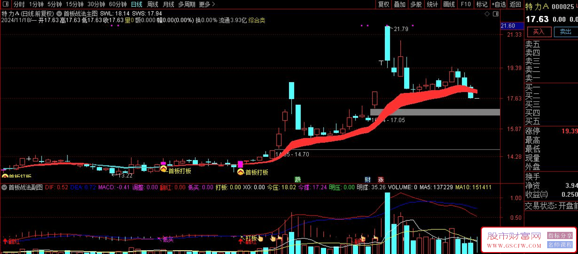Click the middle 首板打板 signal icon
Image resolution: width=578 pixels, height=254 pixels.
pos(163,170)
